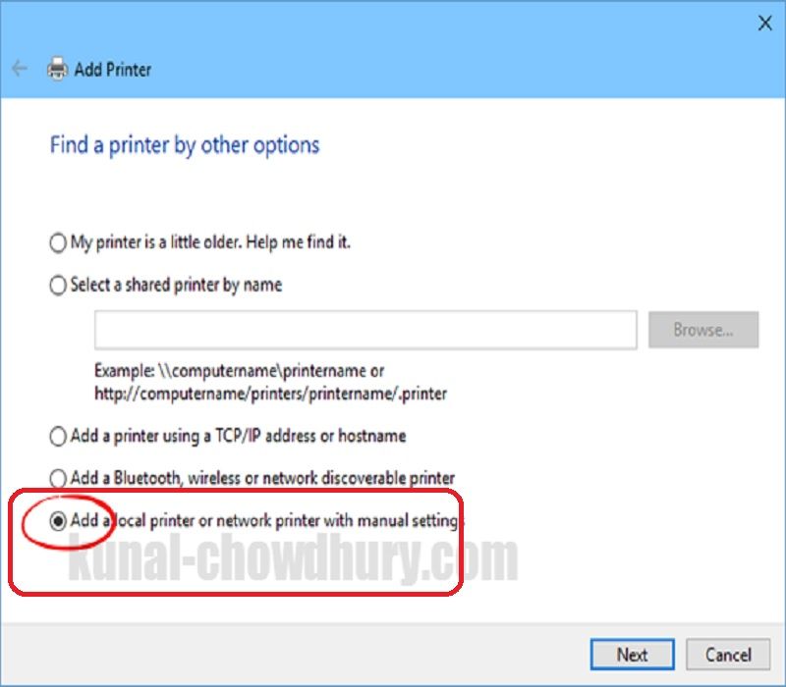The image size is (786, 687).
Task: Choose 'Select a shared printer by name'
Action: point(57,285)
